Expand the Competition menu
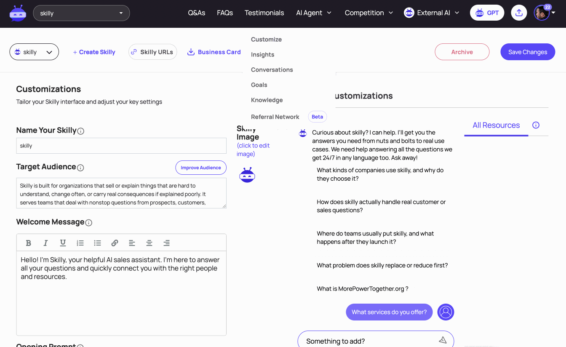566x347 pixels. (369, 13)
